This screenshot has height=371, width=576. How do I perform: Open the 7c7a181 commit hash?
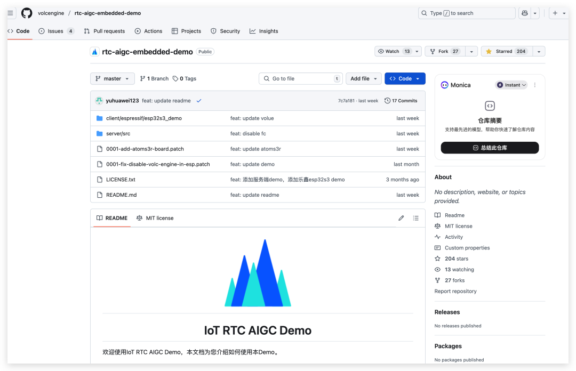346,101
